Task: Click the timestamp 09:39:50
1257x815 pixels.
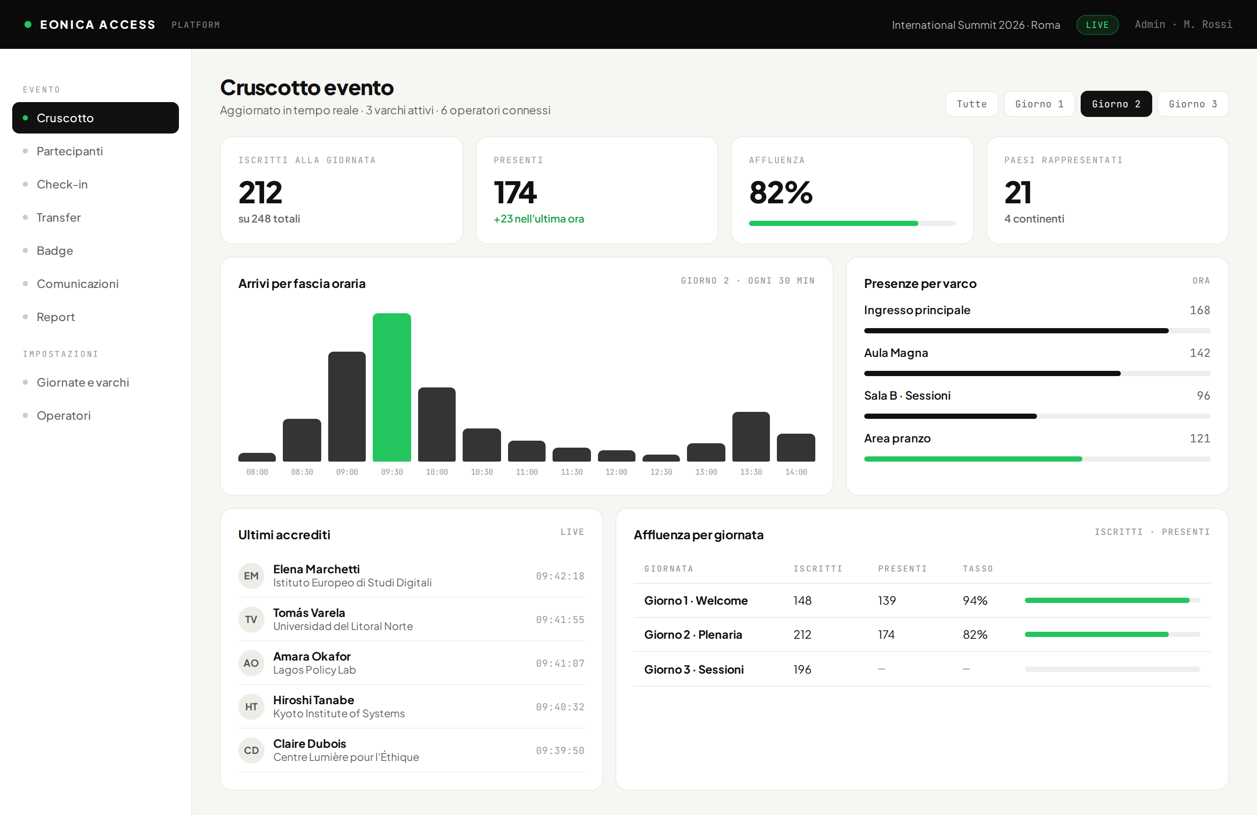Action: tap(560, 750)
